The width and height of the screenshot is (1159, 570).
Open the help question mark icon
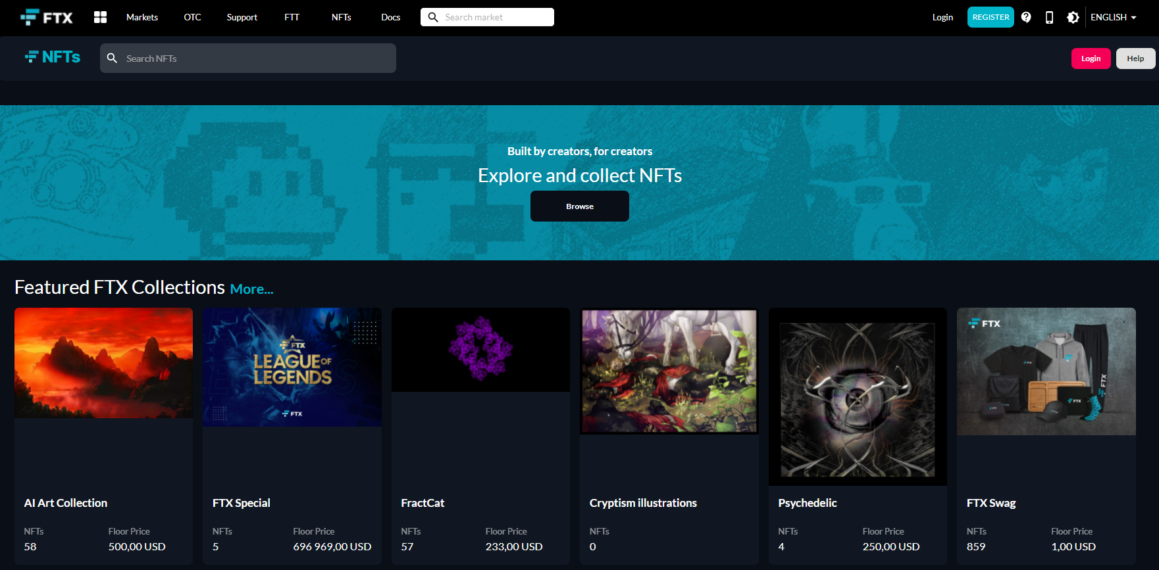[1026, 17]
